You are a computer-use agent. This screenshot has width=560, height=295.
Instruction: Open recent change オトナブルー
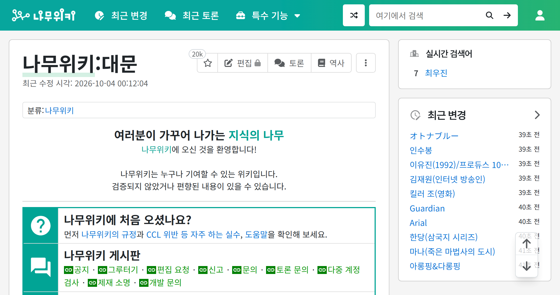pyautogui.click(x=434, y=136)
